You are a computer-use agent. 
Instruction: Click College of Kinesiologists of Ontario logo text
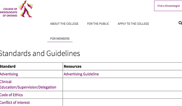pyautogui.click(x=9, y=12)
